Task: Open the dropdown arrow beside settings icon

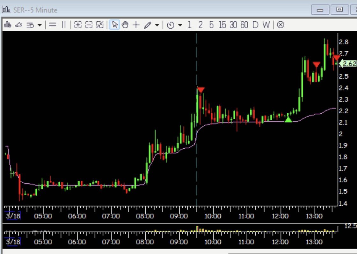Action: [40, 25]
